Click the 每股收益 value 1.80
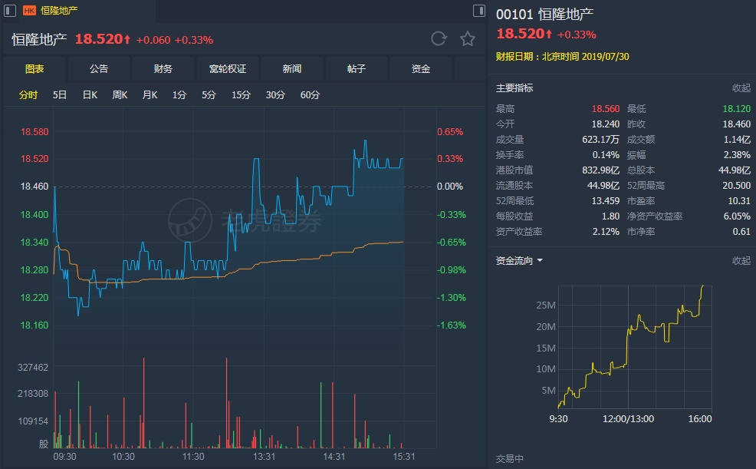The width and height of the screenshot is (756, 469). [611, 216]
